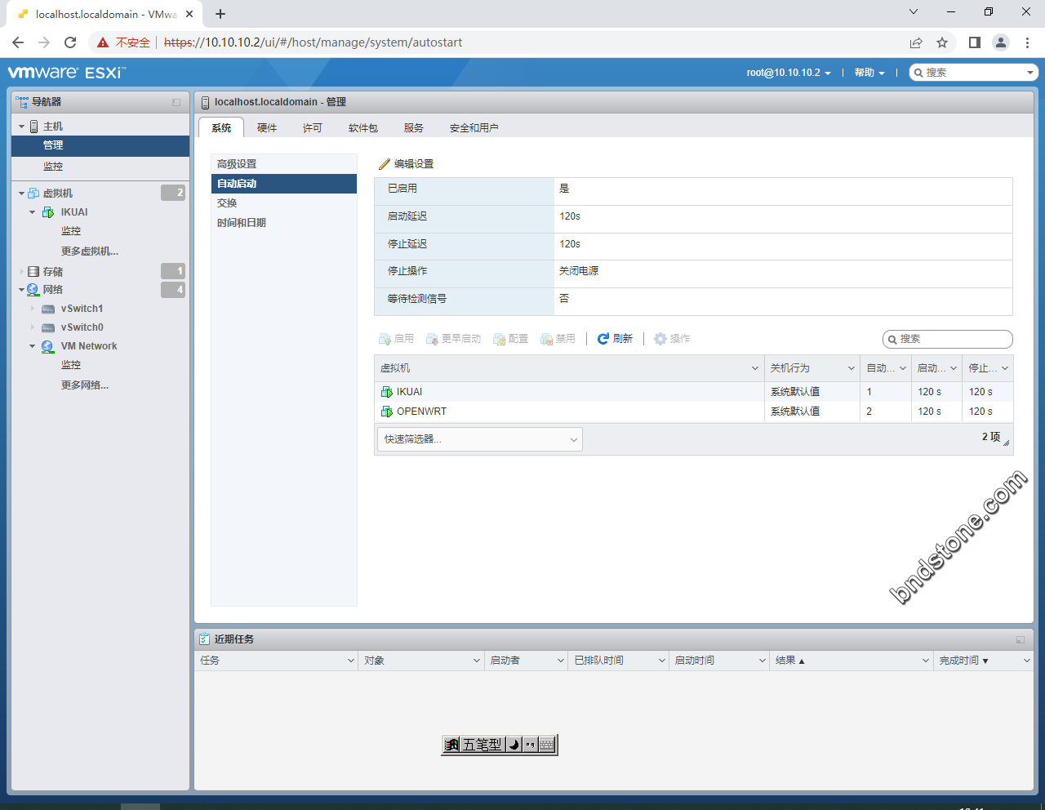
Task: Click the configure autostart toolbar button
Action: [x=510, y=339]
